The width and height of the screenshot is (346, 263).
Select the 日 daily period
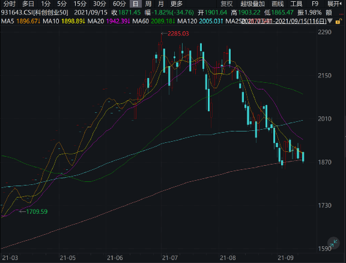(x=136, y=4)
